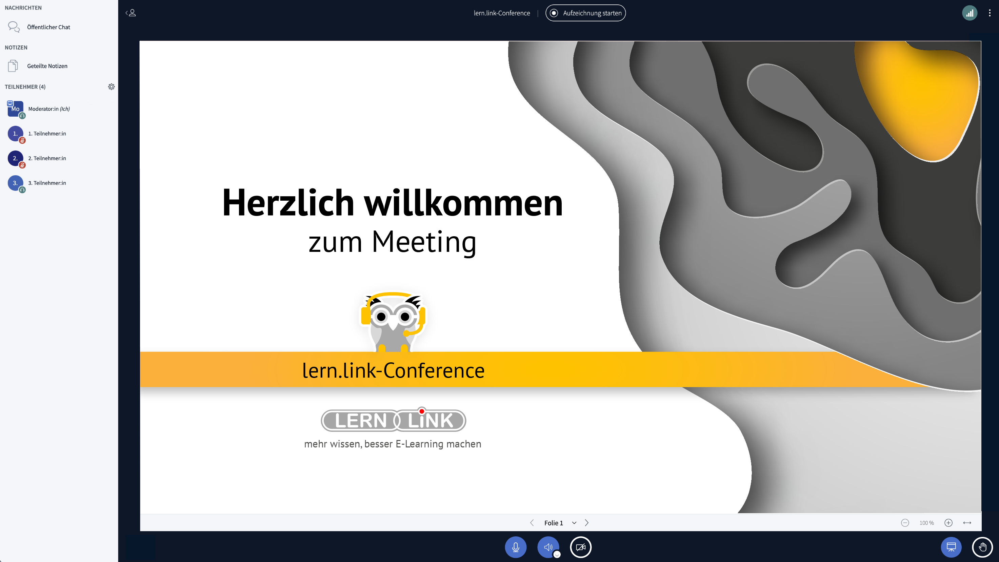Click the participants settings gear icon
The width and height of the screenshot is (999, 562).
pos(111,86)
